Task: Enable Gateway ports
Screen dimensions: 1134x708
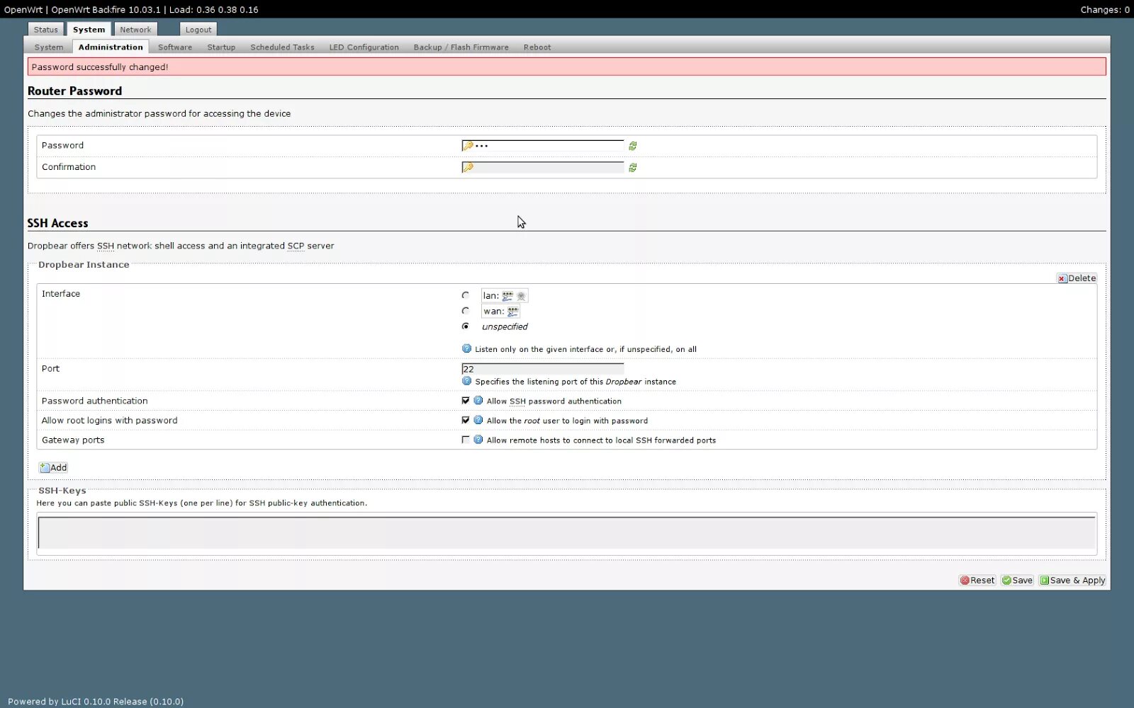Action: click(466, 439)
